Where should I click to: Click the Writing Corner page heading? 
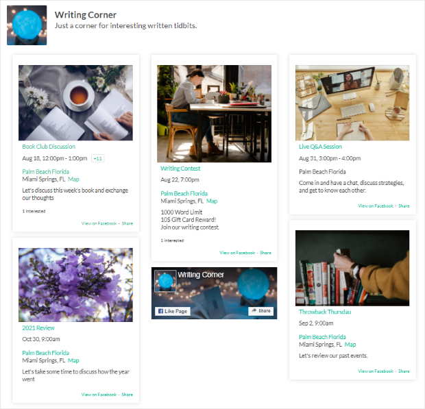86,14
